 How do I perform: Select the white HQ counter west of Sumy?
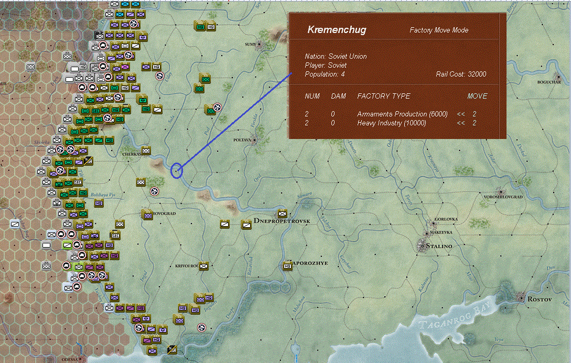pos(211,27)
